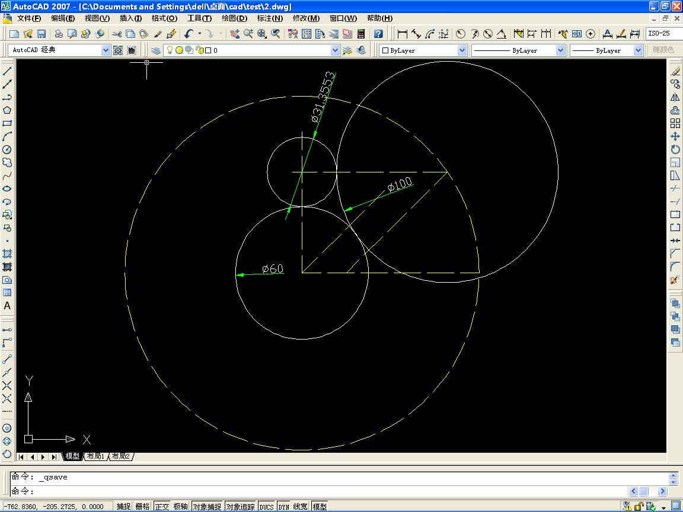Click the Rotate modify tool

(675, 149)
